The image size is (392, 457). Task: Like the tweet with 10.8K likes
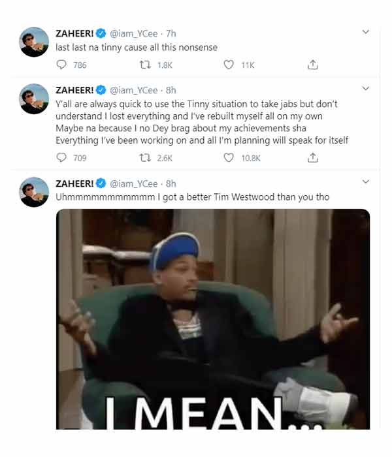(229, 157)
